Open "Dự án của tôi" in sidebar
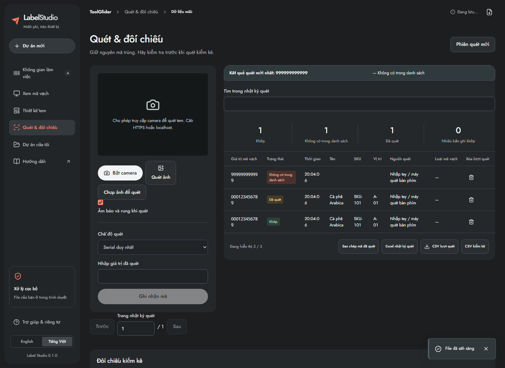Image resolution: width=505 pixels, height=368 pixels. [42, 145]
